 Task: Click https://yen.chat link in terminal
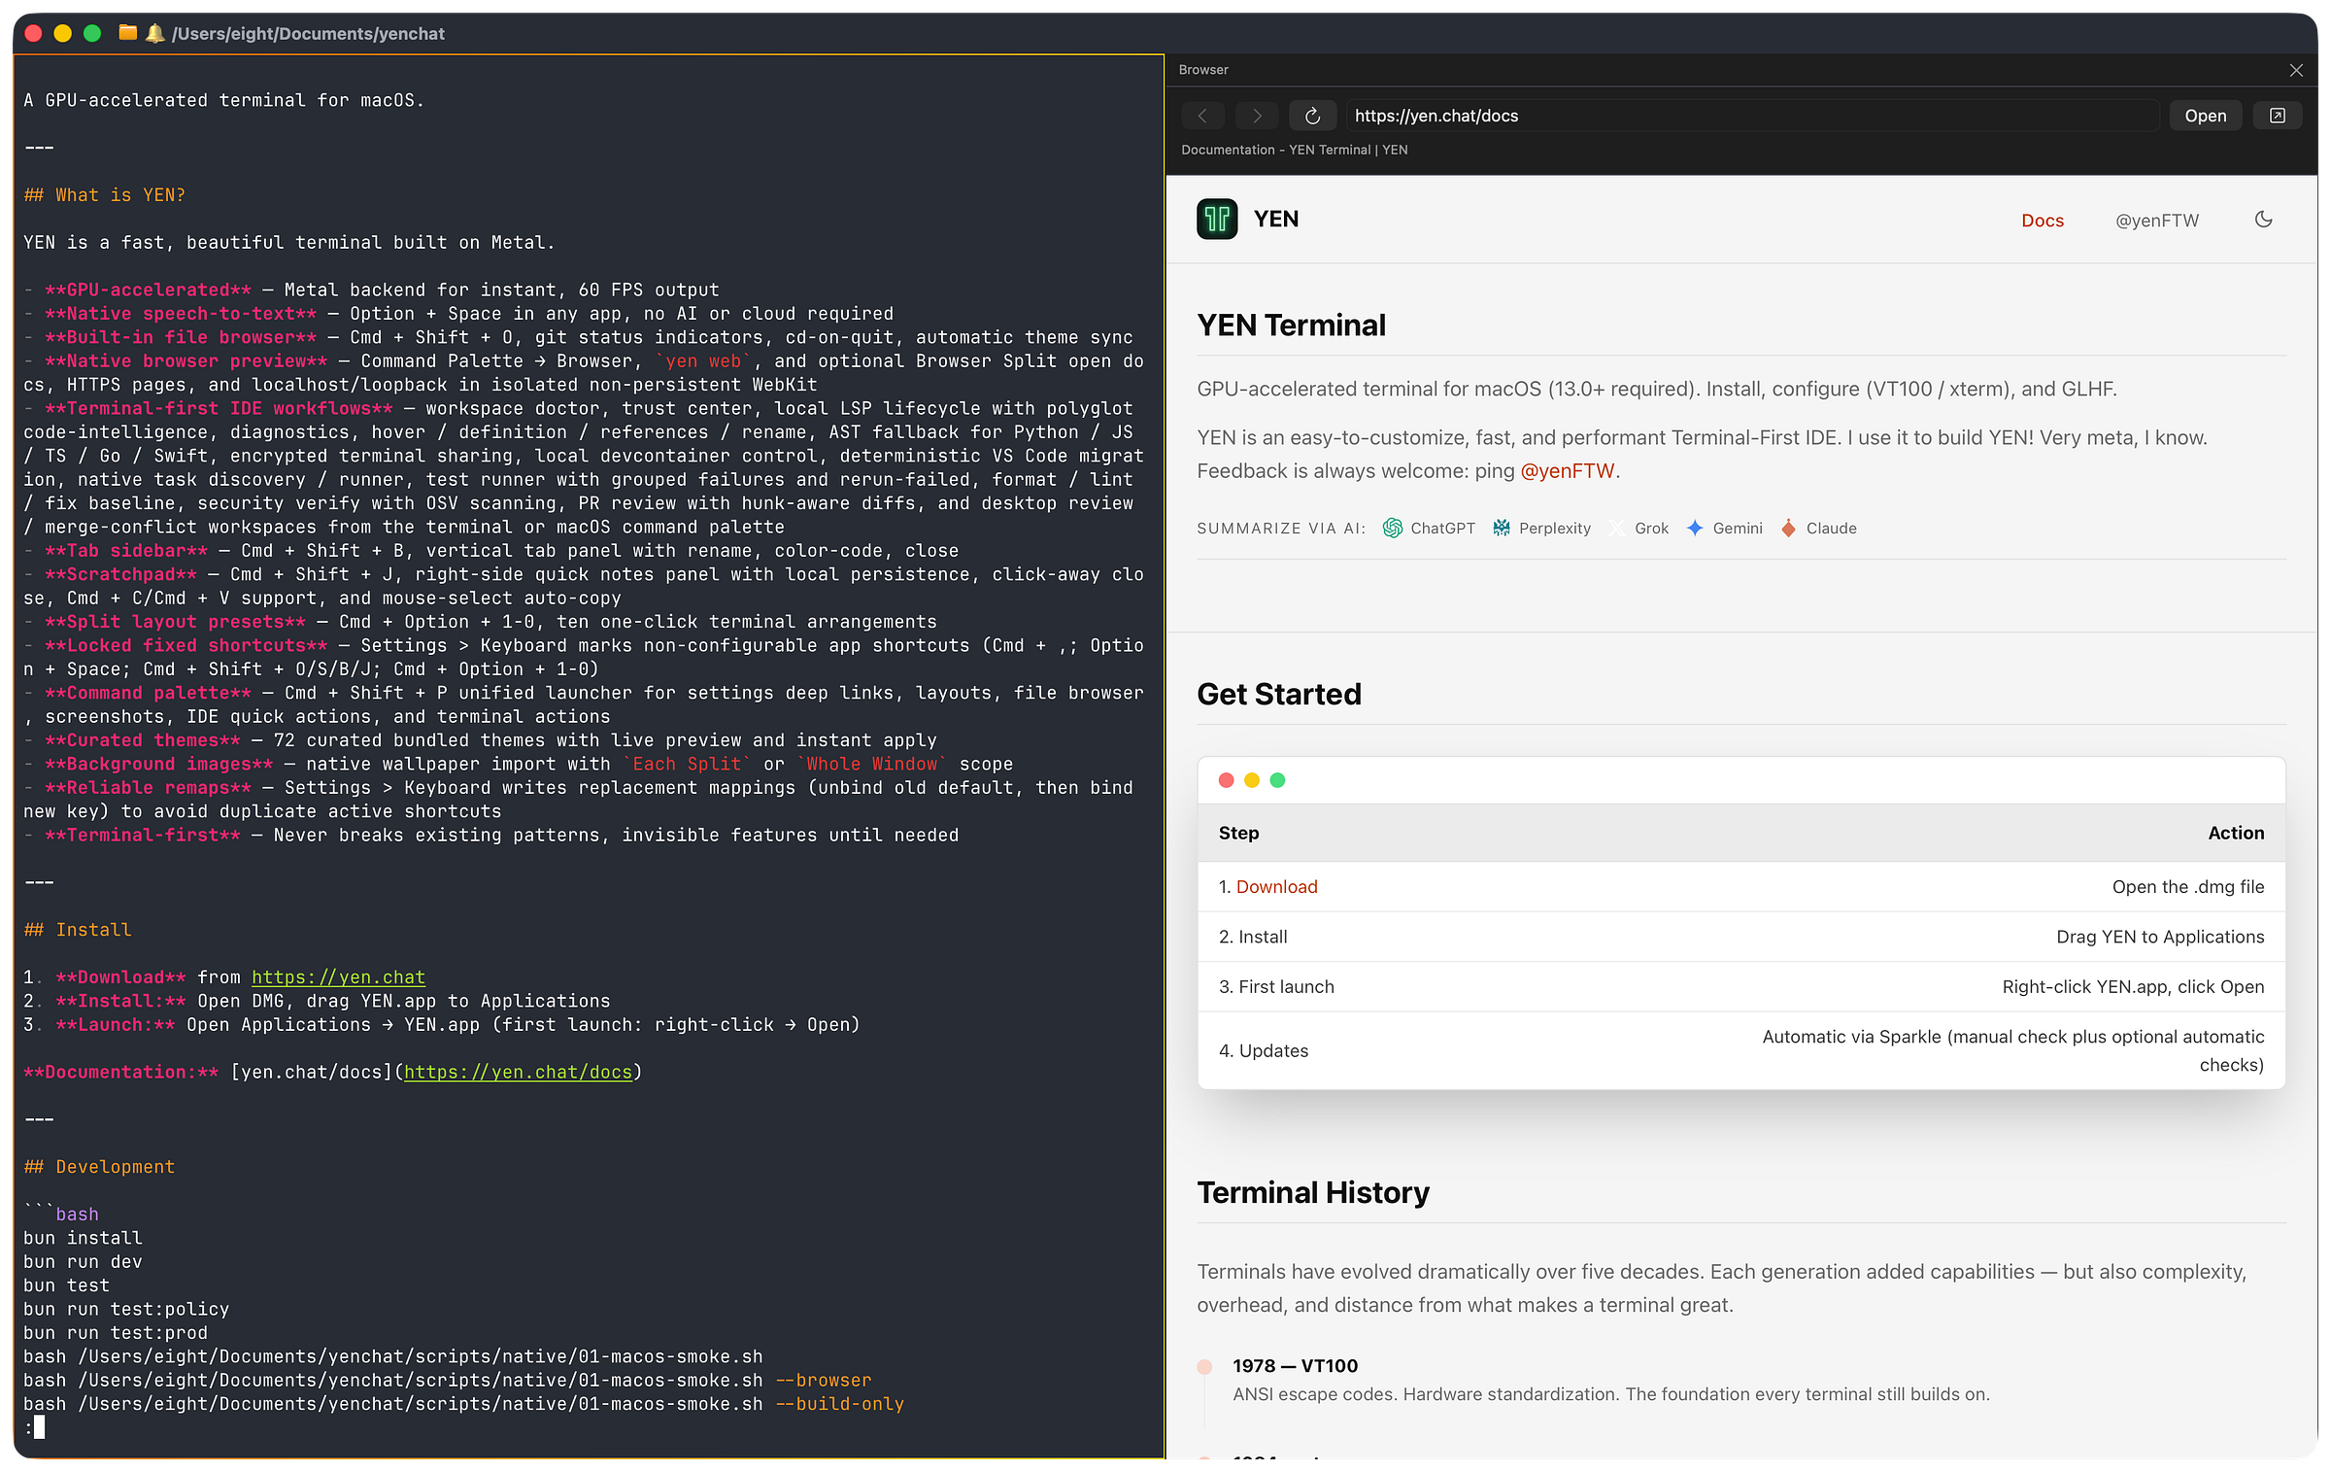pyautogui.click(x=338, y=976)
